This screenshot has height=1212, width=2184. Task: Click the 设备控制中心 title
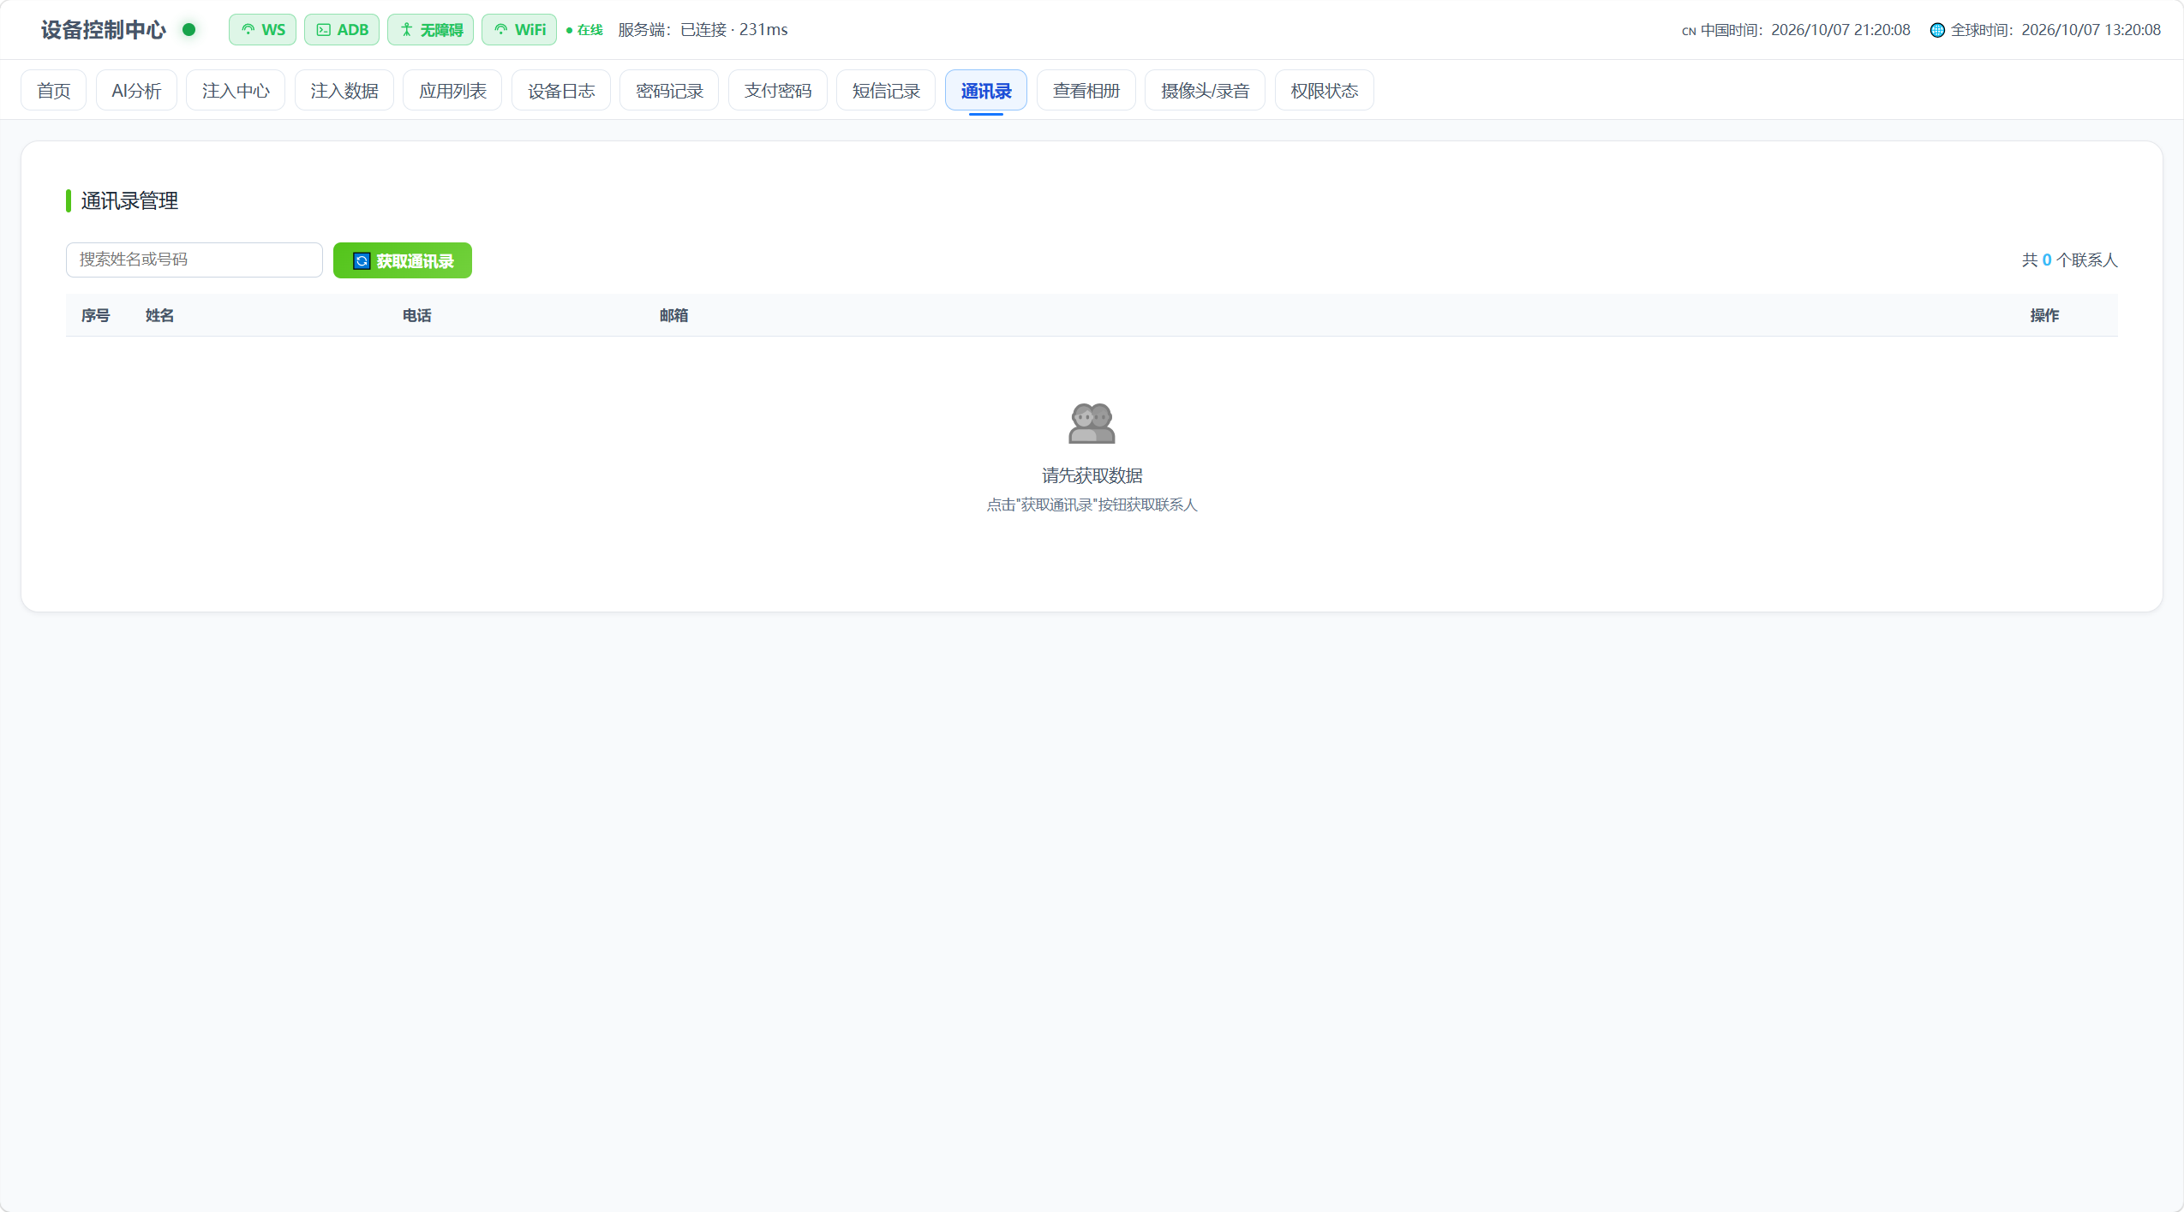(x=104, y=30)
